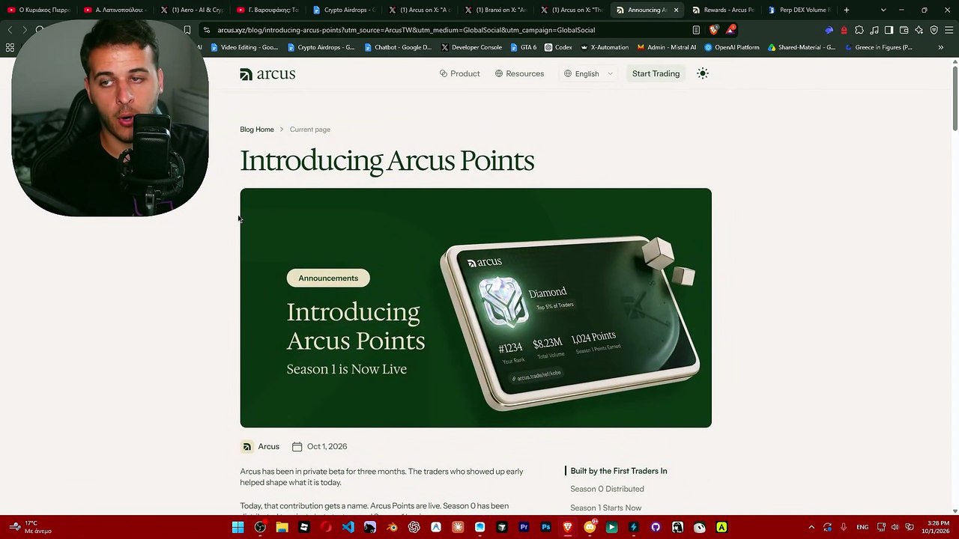Click the Introducing Arcus Points hero image
959x539 pixels.
[x=476, y=308]
